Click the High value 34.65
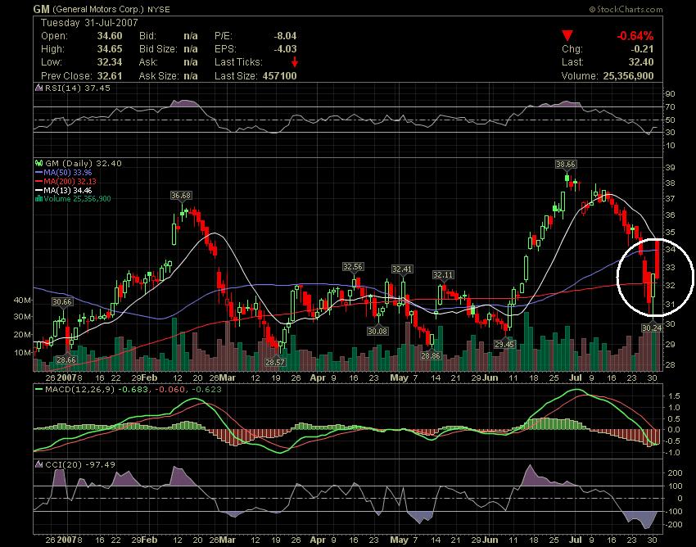 (110, 49)
